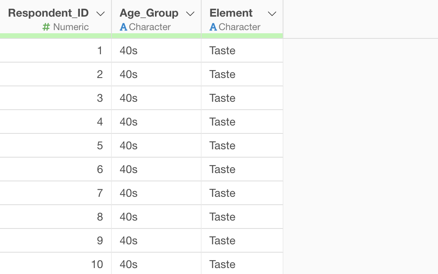The width and height of the screenshot is (438, 274).
Task: Open the Age_Group column dropdown menu
Action: click(190, 14)
